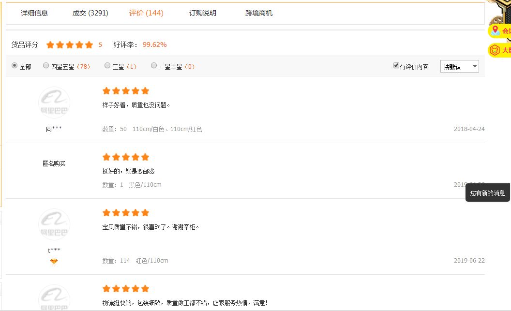This screenshot has width=511, height=311.
Task: Select the 三星 (1) radio filter
Action: click(x=107, y=66)
